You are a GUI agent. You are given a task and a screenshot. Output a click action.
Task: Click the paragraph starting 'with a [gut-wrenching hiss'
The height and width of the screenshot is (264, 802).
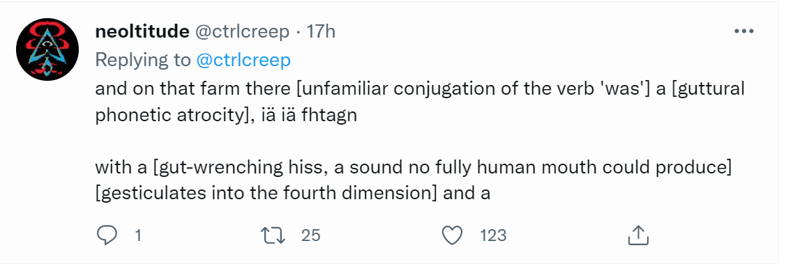pyautogui.click(x=414, y=180)
